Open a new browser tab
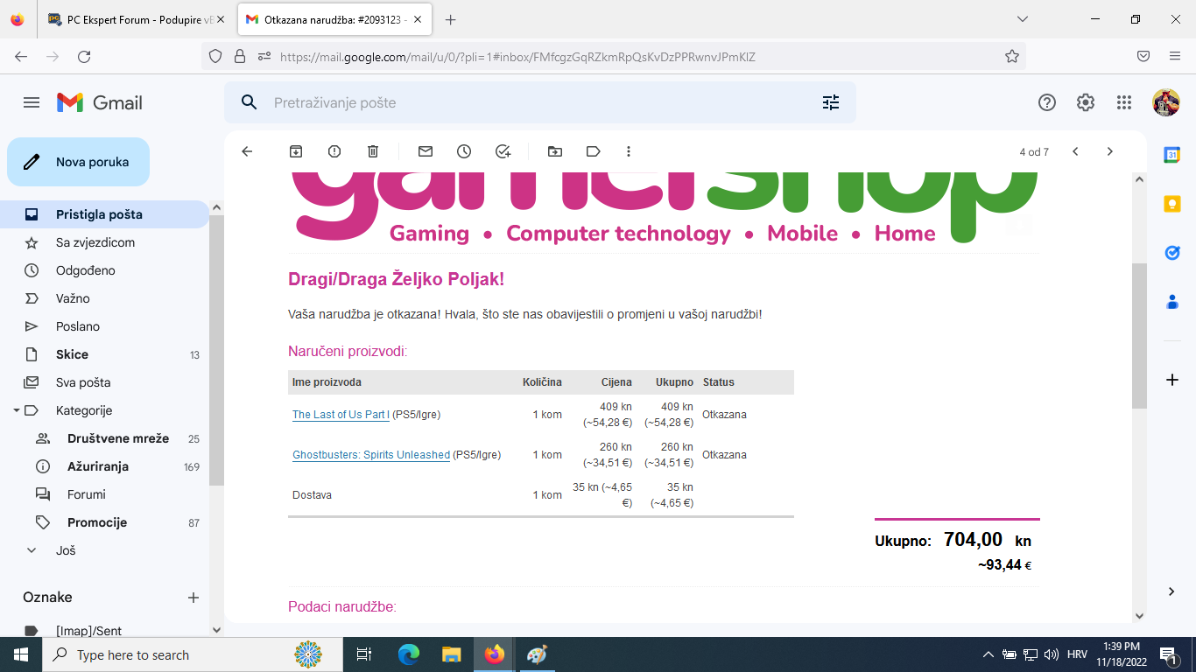Viewport: 1196px width, 672px height. point(450,19)
